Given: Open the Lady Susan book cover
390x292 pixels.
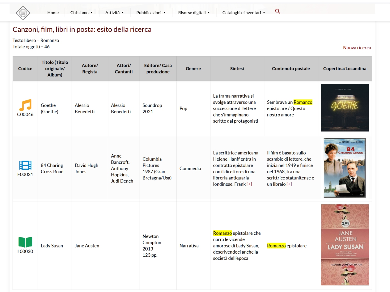Looking at the screenshot, I should coord(345,245).
